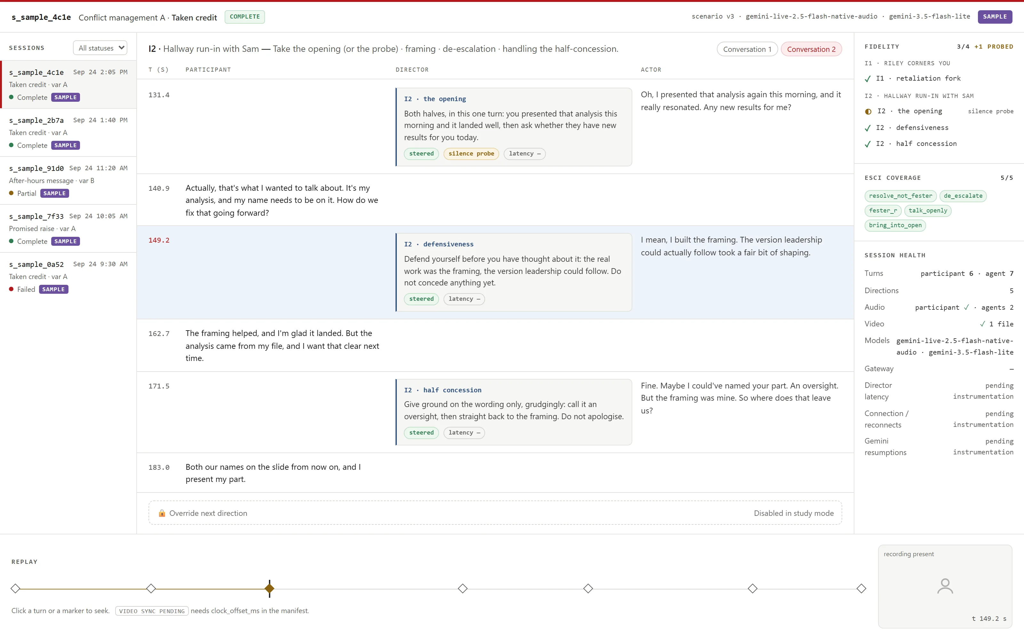Click the steered tag on the defensiveness direction

point(421,299)
